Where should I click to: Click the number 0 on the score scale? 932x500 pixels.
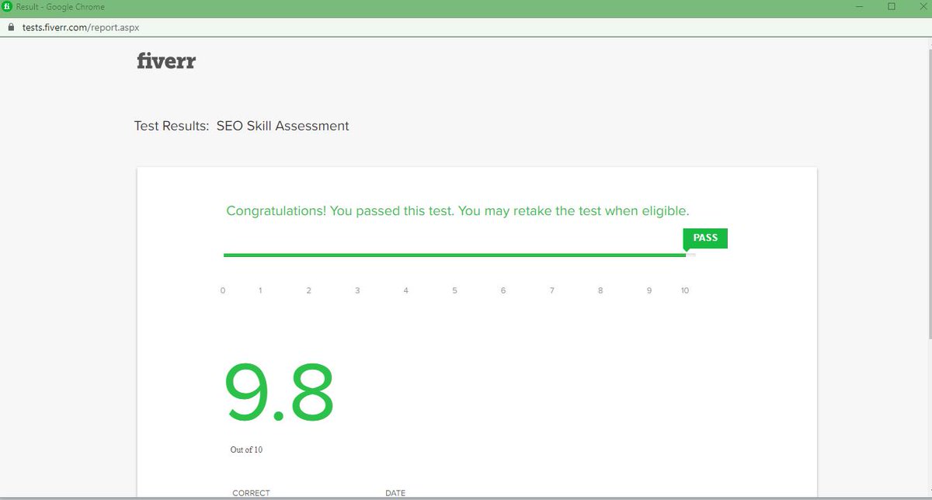(x=222, y=290)
